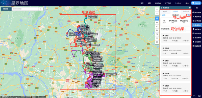Click the search box for 百度数据
202x98 pixels.
tap(26, 9)
